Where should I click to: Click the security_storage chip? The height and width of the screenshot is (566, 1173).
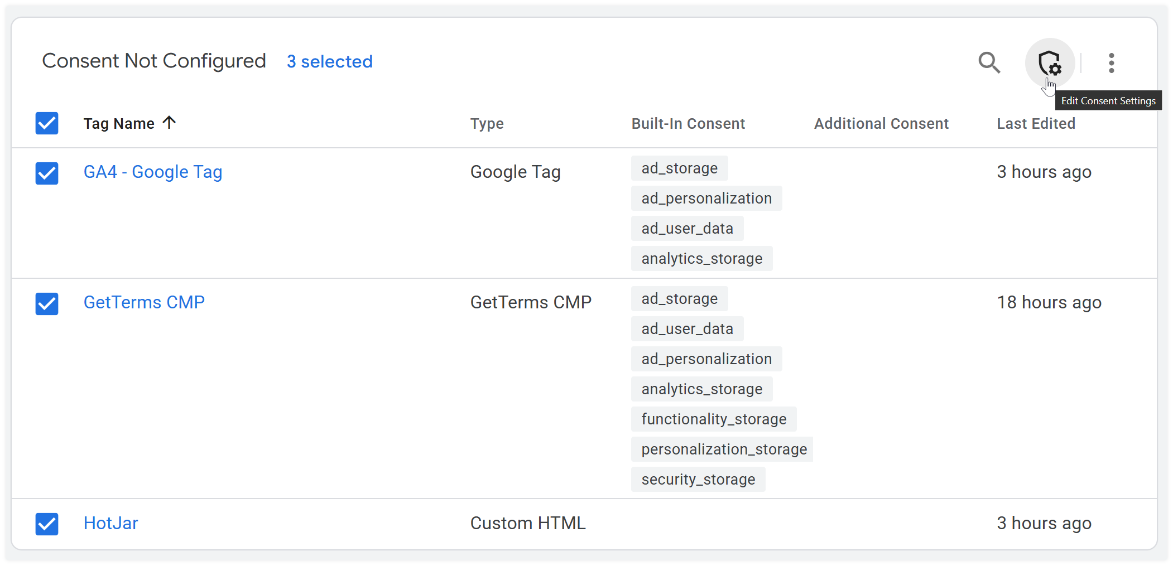pyautogui.click(x=698, y=479)
